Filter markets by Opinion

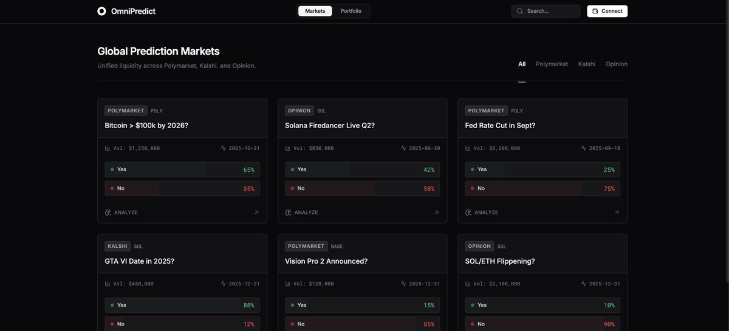click(x=617, y=64)
